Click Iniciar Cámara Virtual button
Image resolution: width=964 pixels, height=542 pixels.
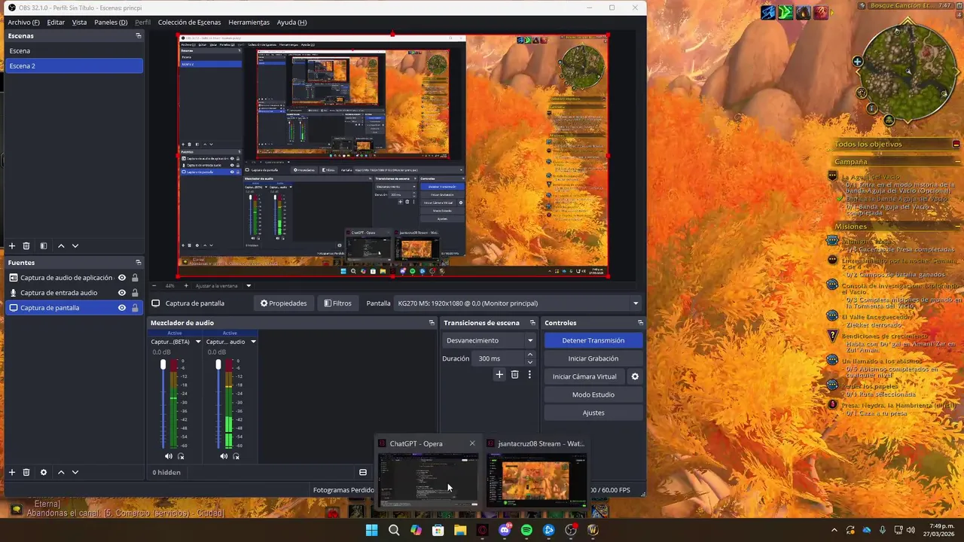pyautogui.click(x=584, y=376)
